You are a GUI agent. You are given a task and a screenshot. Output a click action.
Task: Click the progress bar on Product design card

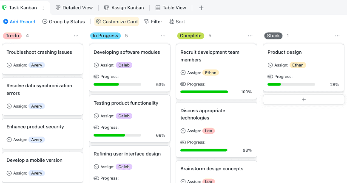pos(291,85)
